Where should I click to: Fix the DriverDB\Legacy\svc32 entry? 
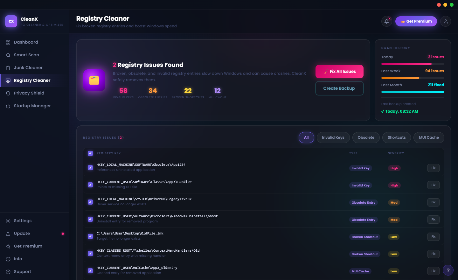point(434,202)
